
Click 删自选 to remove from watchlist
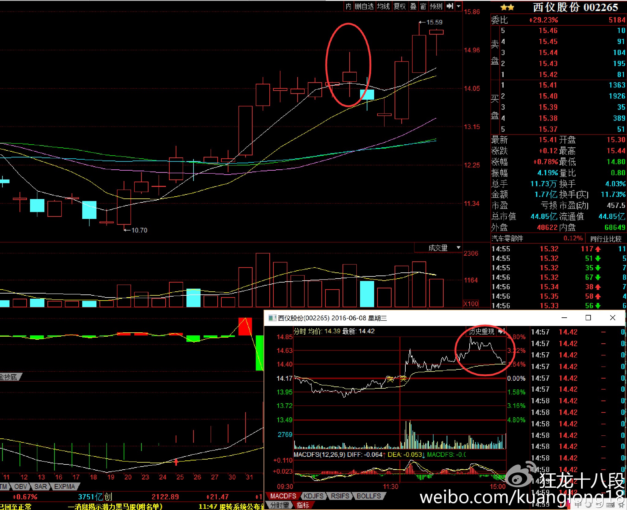(x=364, y=6)
